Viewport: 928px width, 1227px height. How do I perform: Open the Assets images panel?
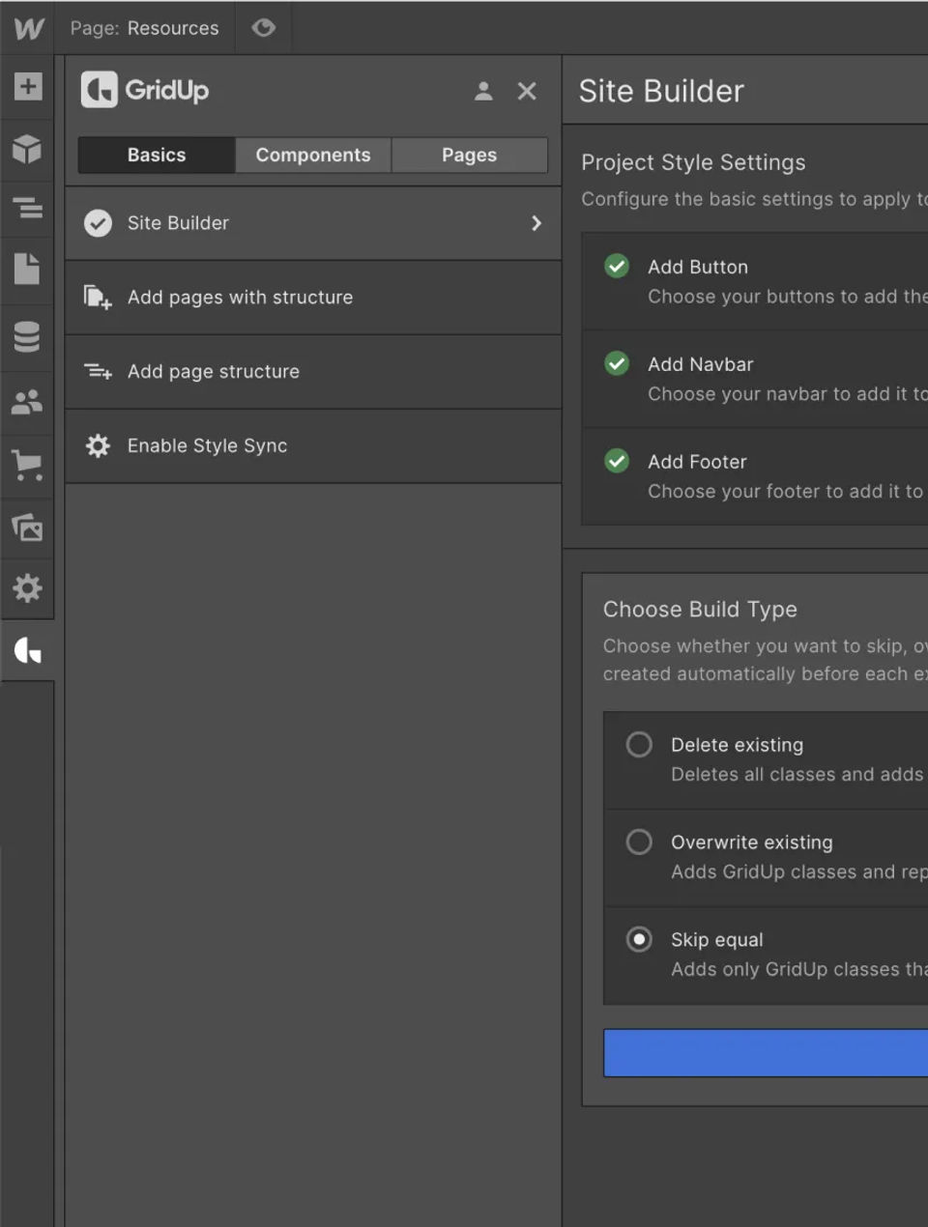(27, 528)
